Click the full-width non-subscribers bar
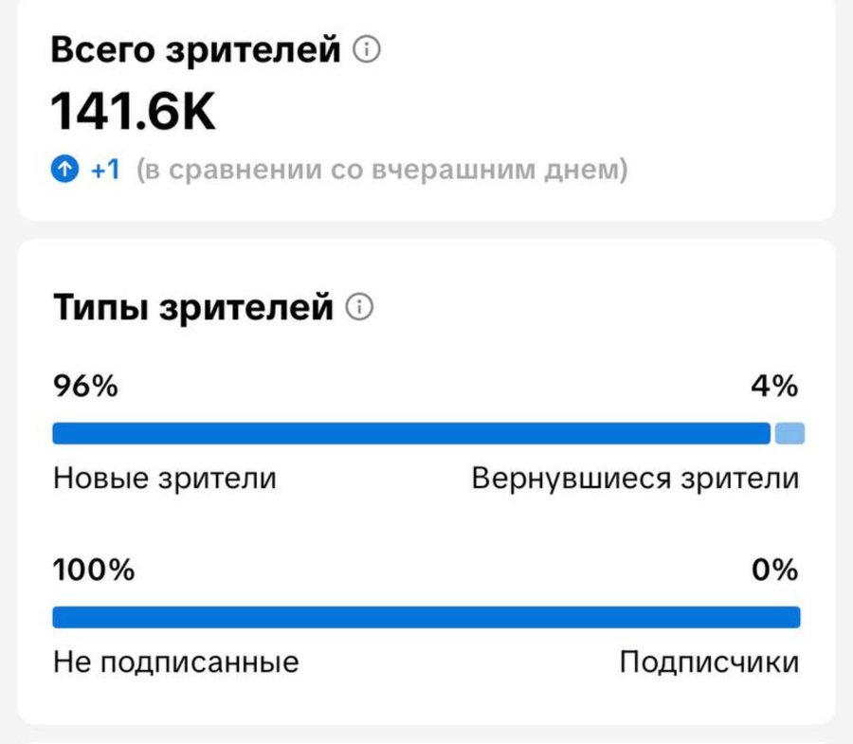 [x=426, y=618]
